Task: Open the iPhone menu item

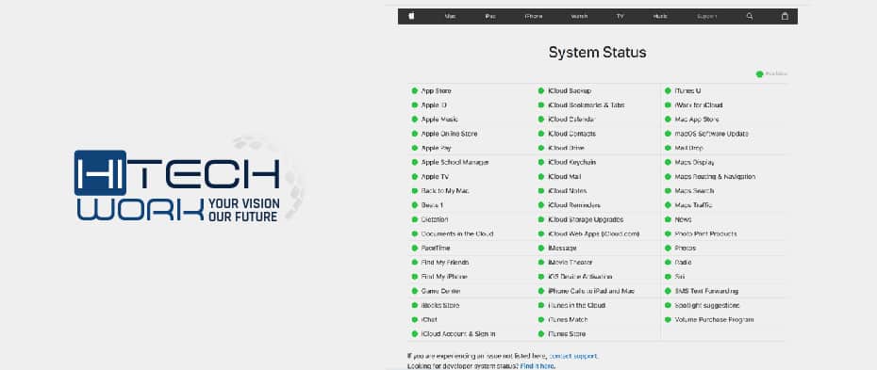Action: pyautogui.click(x=534, y=17)
